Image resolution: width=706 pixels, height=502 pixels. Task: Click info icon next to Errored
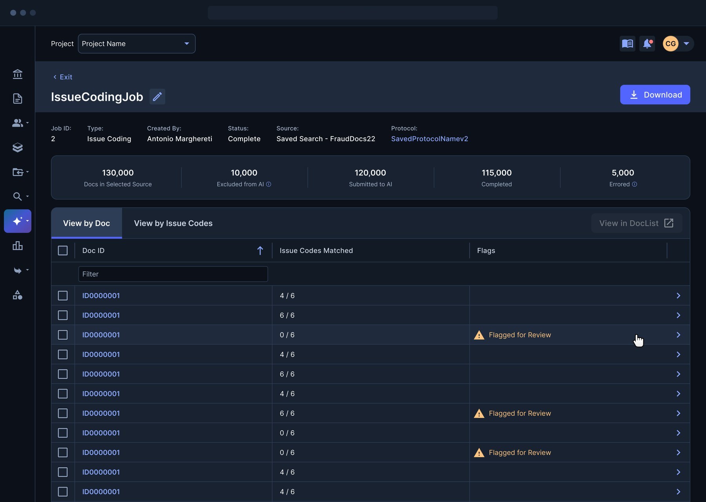634,184
